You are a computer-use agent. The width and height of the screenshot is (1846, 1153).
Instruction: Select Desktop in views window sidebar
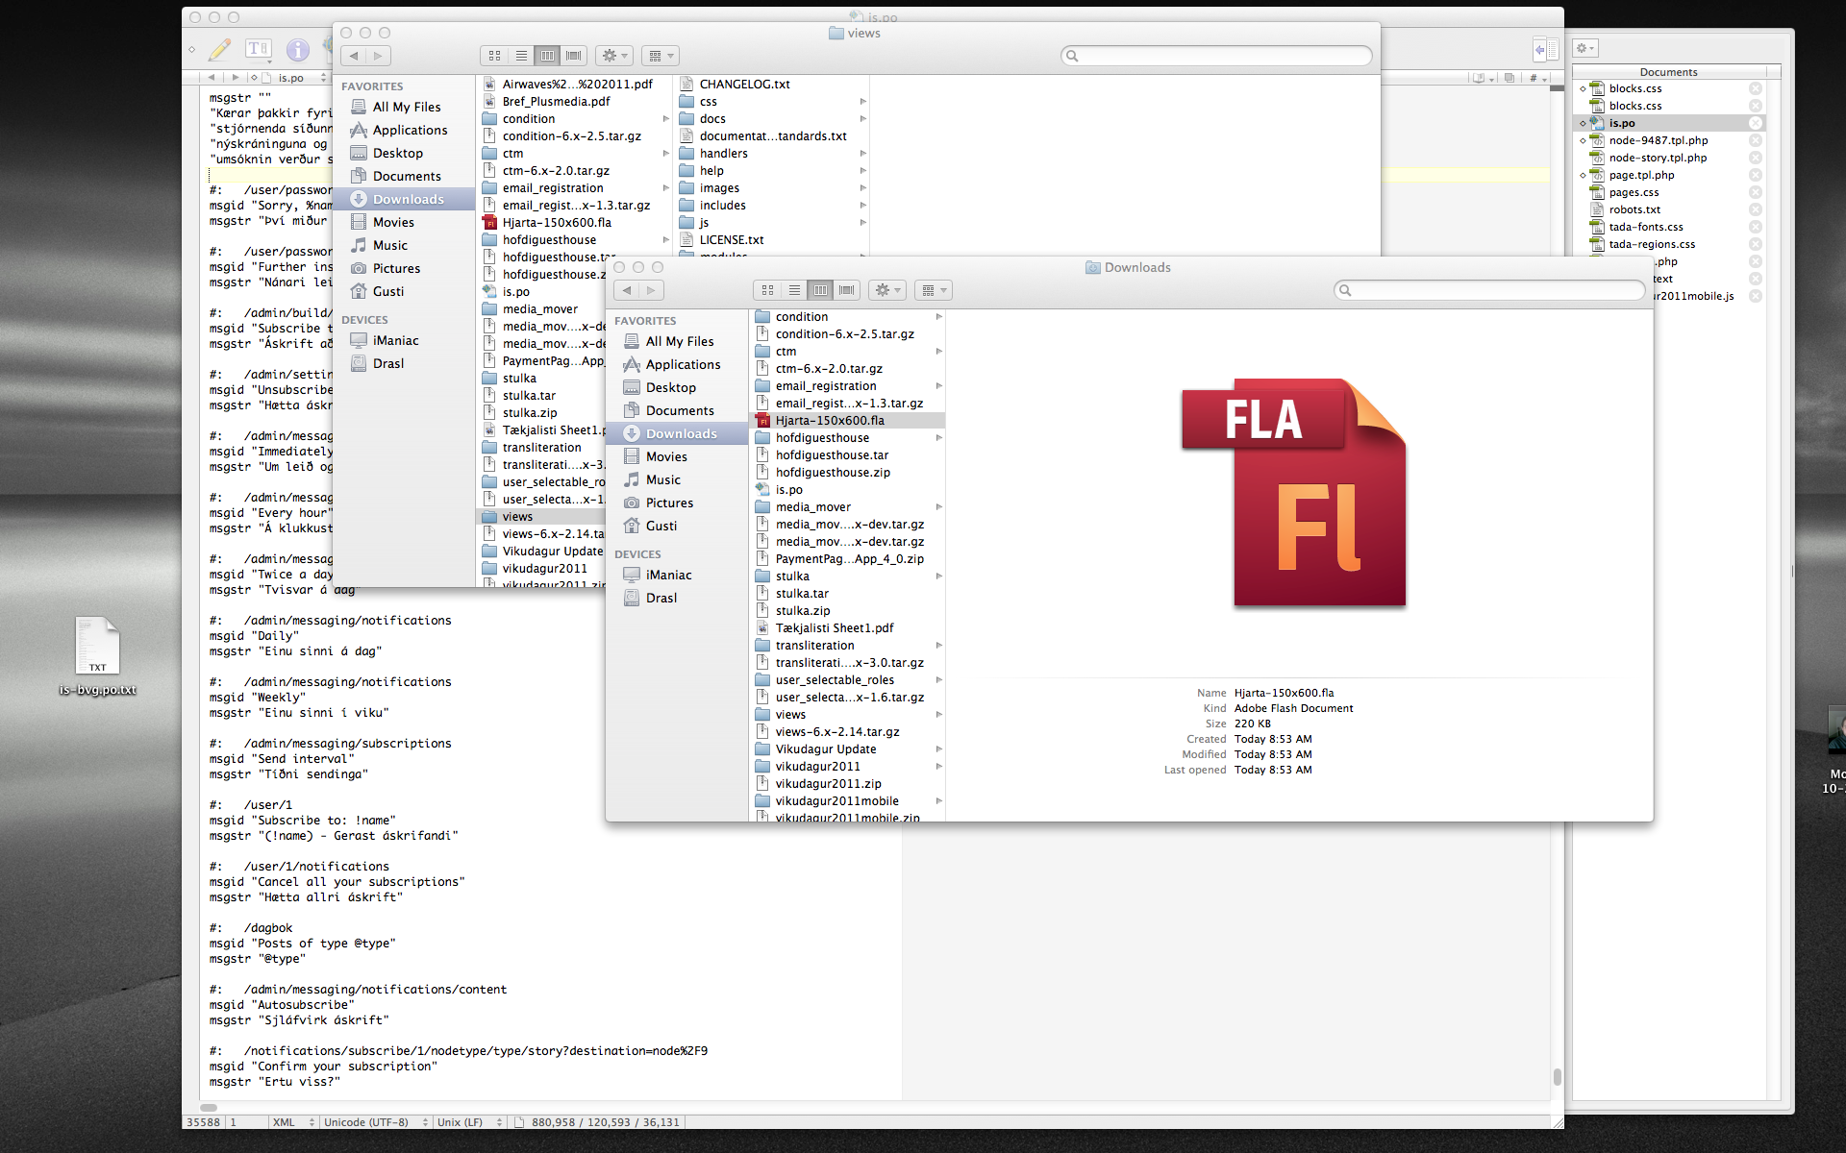(397, 153)
